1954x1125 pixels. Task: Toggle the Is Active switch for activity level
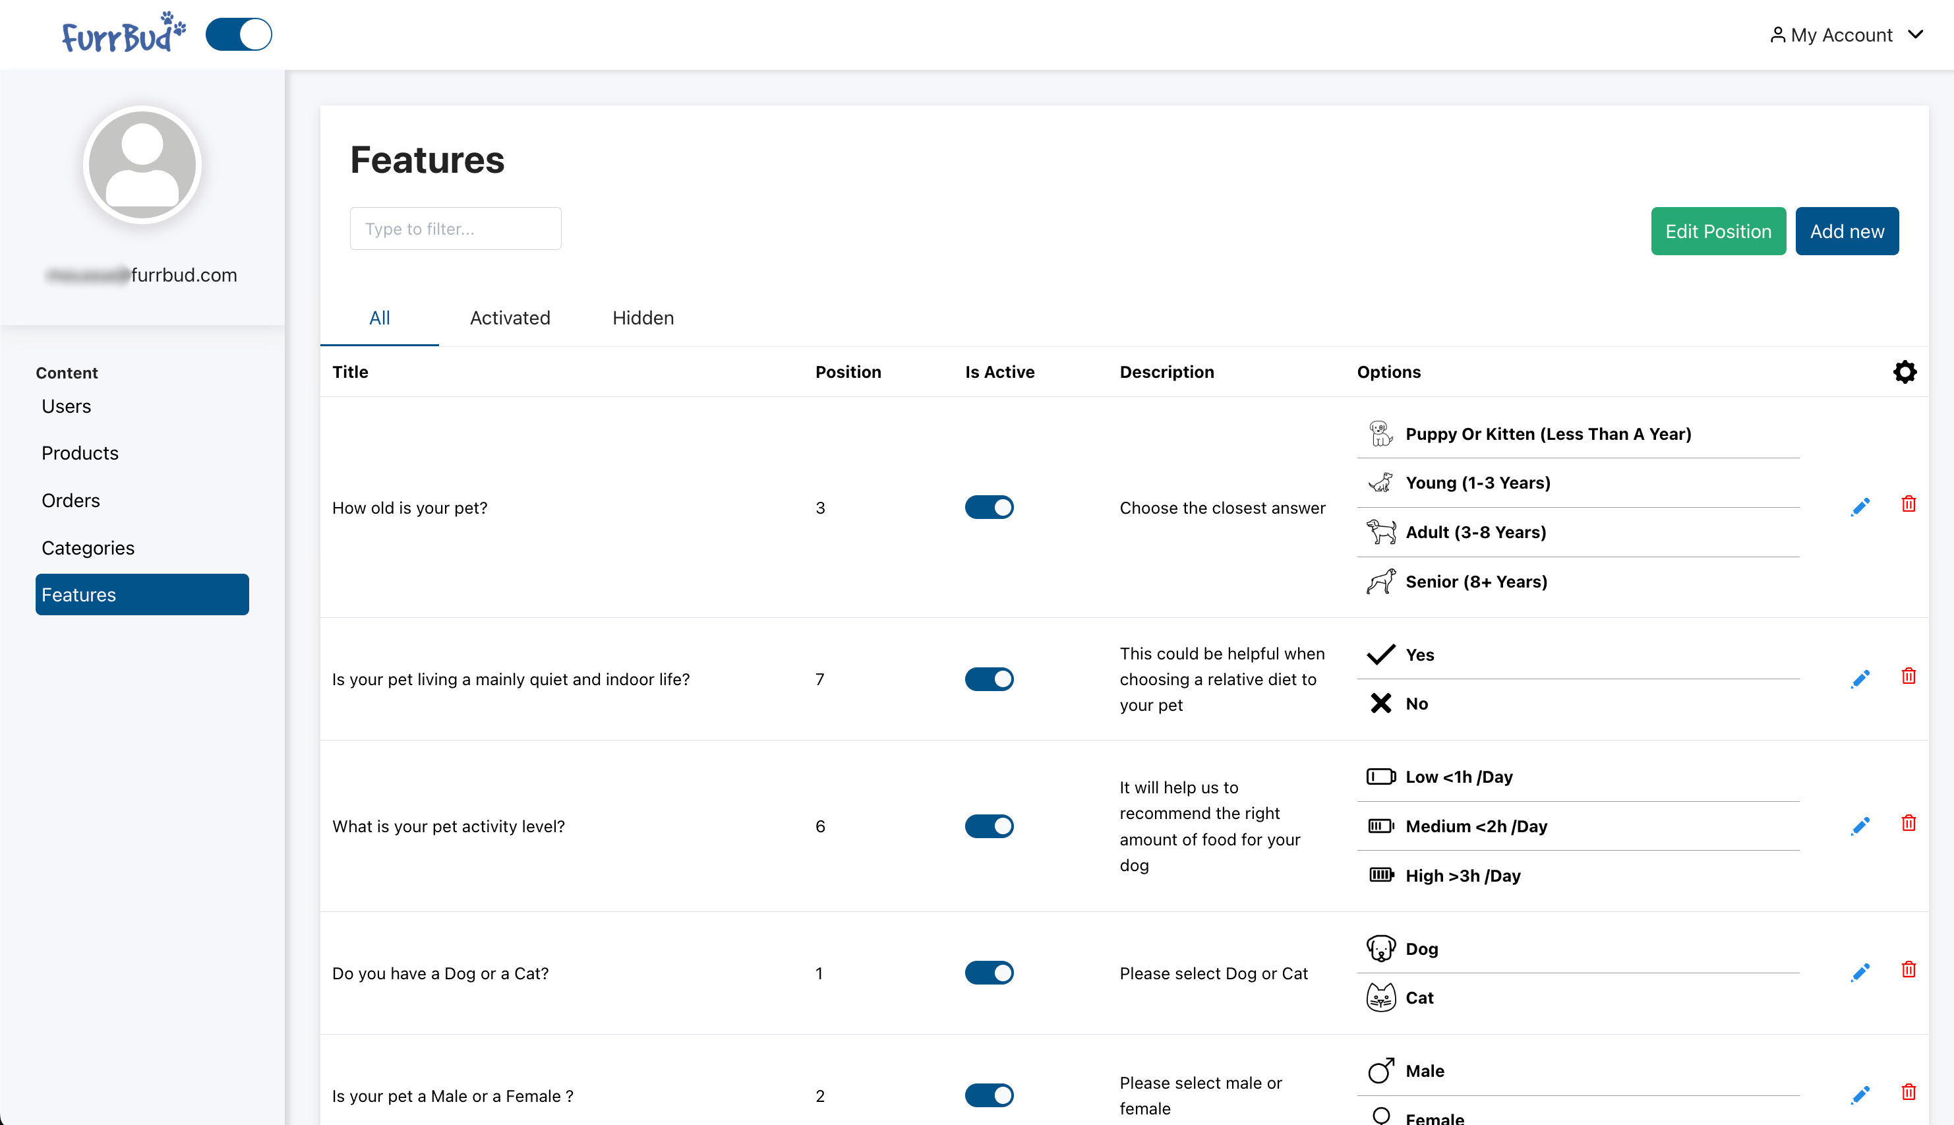(988, 826)
